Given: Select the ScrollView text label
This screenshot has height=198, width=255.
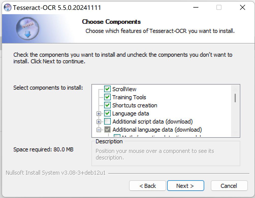Looking at the screenshot, I should [x=124, y=89].
